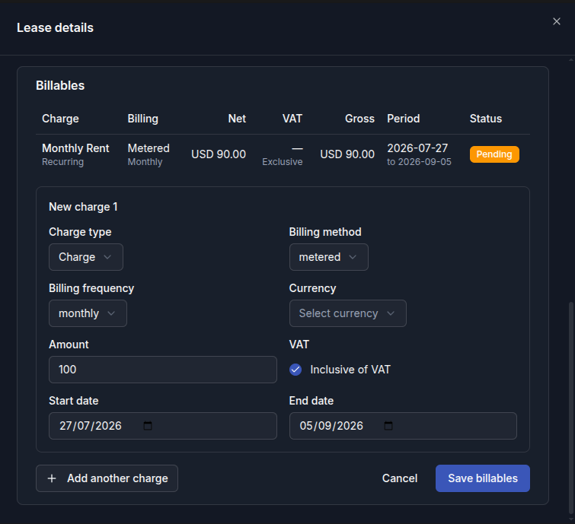Click the Monthly Rent charge name

point(75,148)
